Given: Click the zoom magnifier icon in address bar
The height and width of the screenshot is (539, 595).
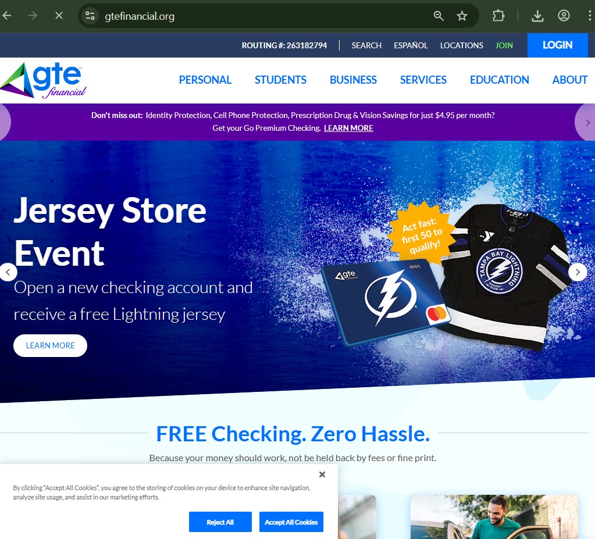Looking at the screenshot, I should (x=439, y=16).
